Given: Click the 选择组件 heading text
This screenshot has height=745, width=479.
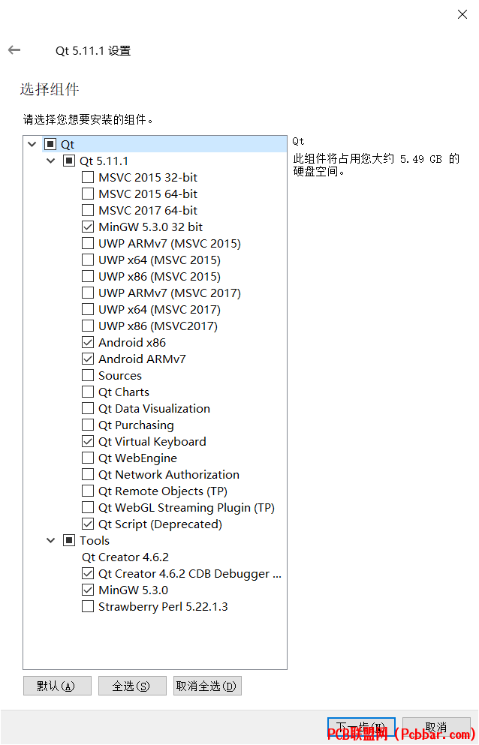Looking at the screenshot, I should (x=50, y=89).
